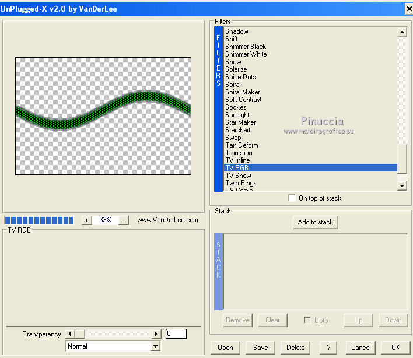Select highlighted TV RGB filter

click(x=310, y=168)
